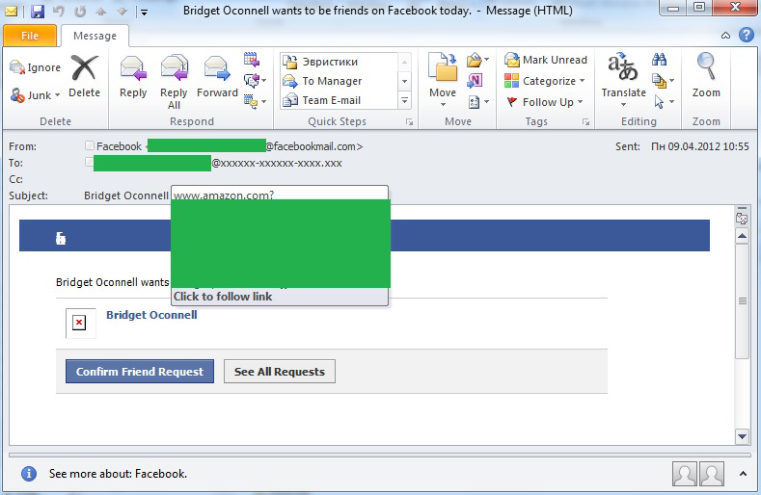Run the To Manager quick step
761x495 pixels.
339,81
